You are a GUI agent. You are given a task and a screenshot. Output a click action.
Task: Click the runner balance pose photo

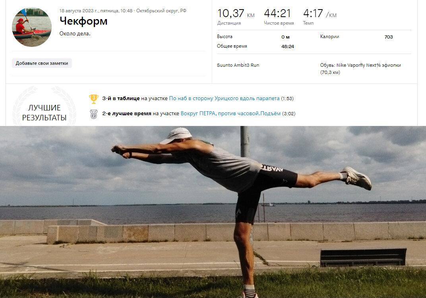[213, 212]
